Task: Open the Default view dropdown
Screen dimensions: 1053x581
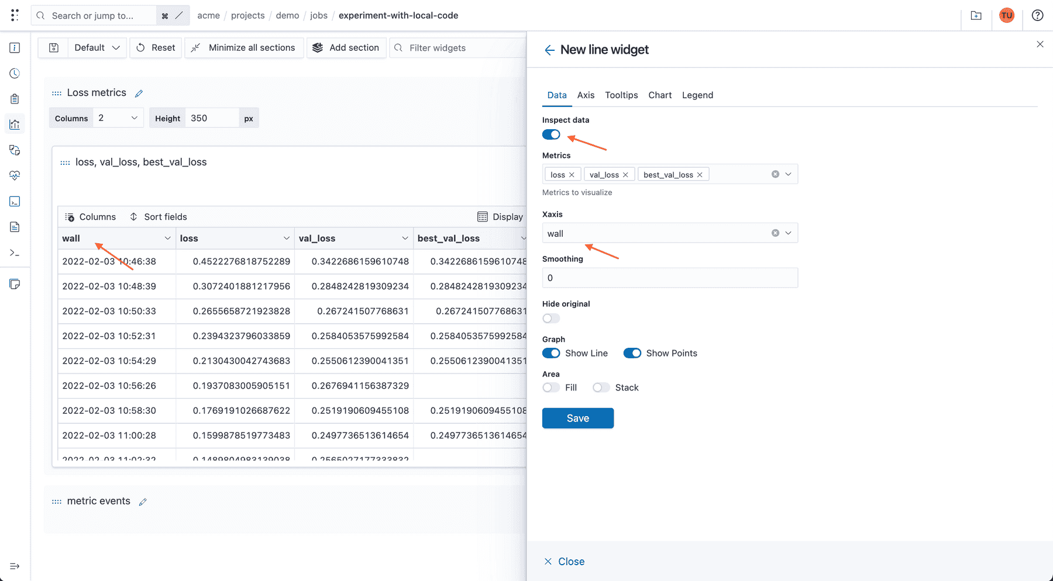Action: click(x=97, y=47)
